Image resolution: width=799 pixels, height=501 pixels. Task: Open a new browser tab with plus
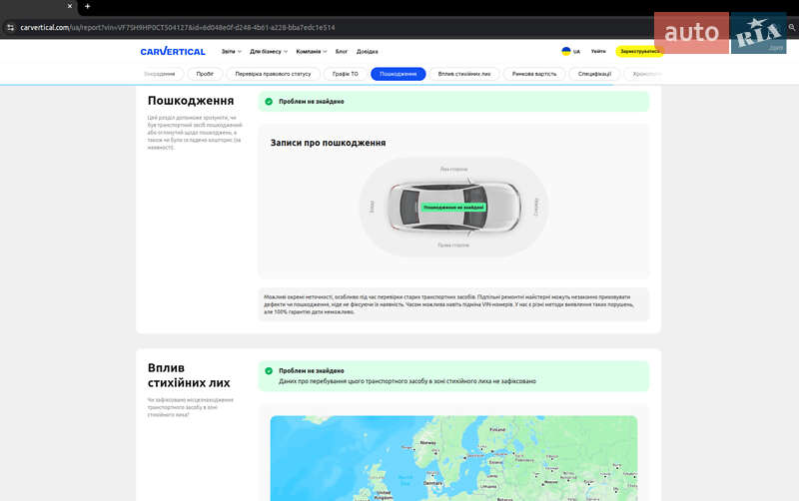87,6
